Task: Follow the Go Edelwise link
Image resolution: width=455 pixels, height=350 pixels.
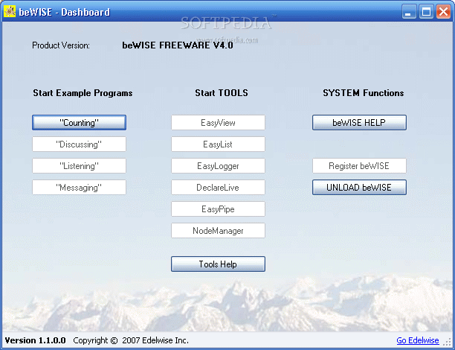Action: 418,340
